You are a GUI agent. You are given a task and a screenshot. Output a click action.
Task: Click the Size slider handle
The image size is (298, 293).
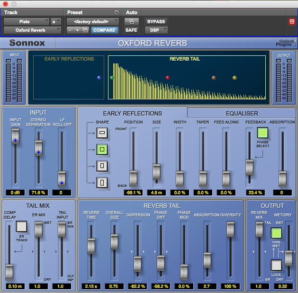click(157, 171)
